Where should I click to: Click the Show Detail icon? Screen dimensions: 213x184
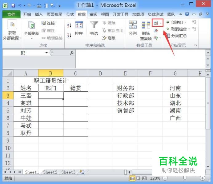194,22
